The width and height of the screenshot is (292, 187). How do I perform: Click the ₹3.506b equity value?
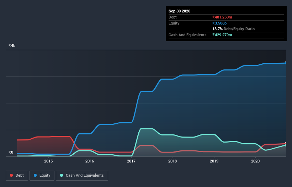coord(219,23)
